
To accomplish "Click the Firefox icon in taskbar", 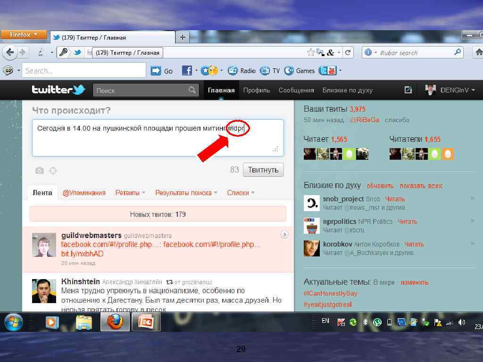I will 115,322.
